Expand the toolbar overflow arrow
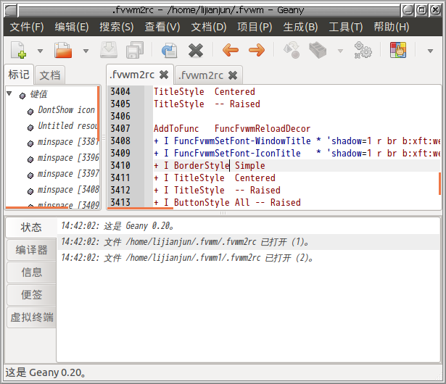The height and width of the screenshot is (384, 446). [430, 51]
